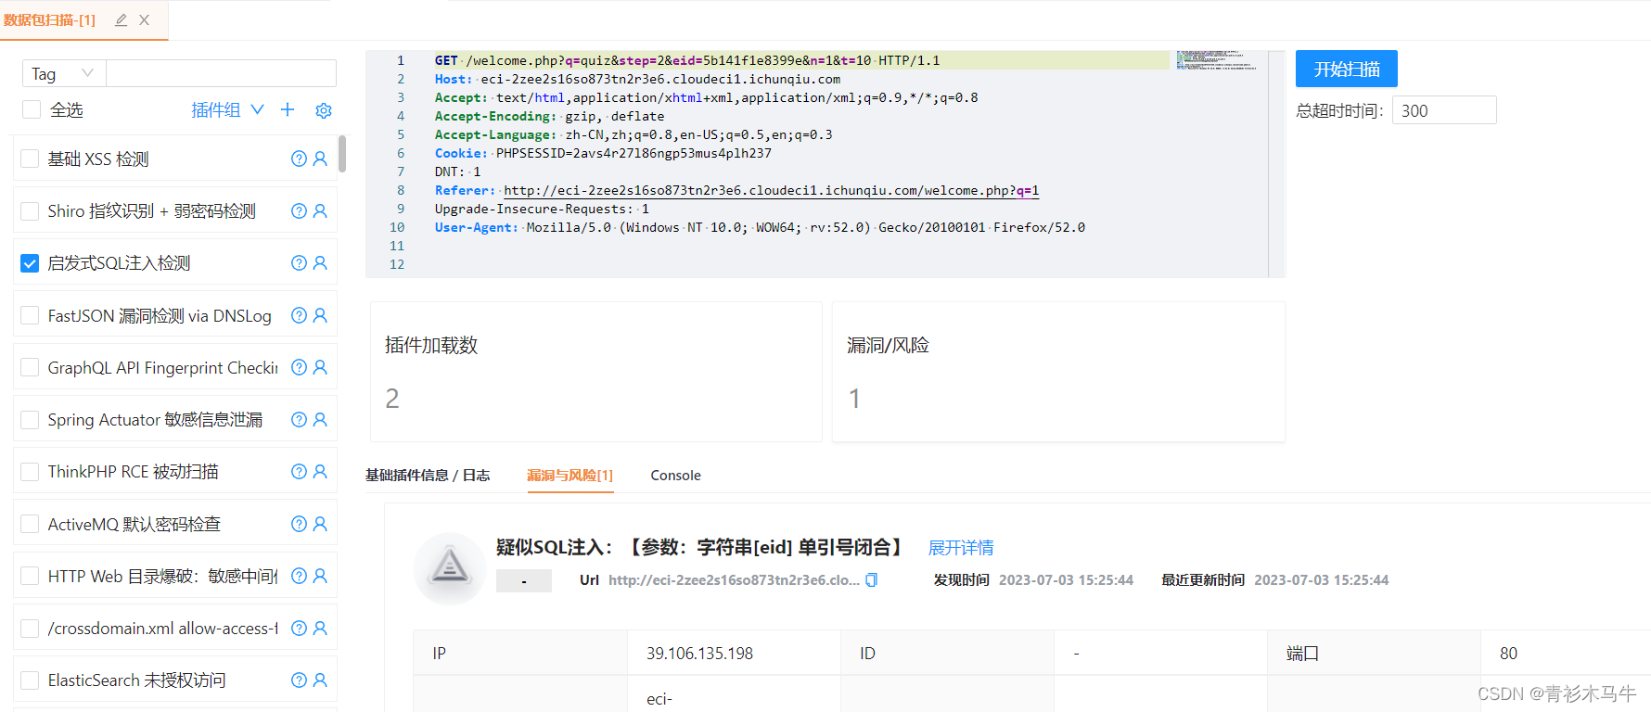Enable FastJSON 漏洞检测 via DNSLog checkbox
The width and height of the screenshot is (1651, 712).
[x=30, y=315]
